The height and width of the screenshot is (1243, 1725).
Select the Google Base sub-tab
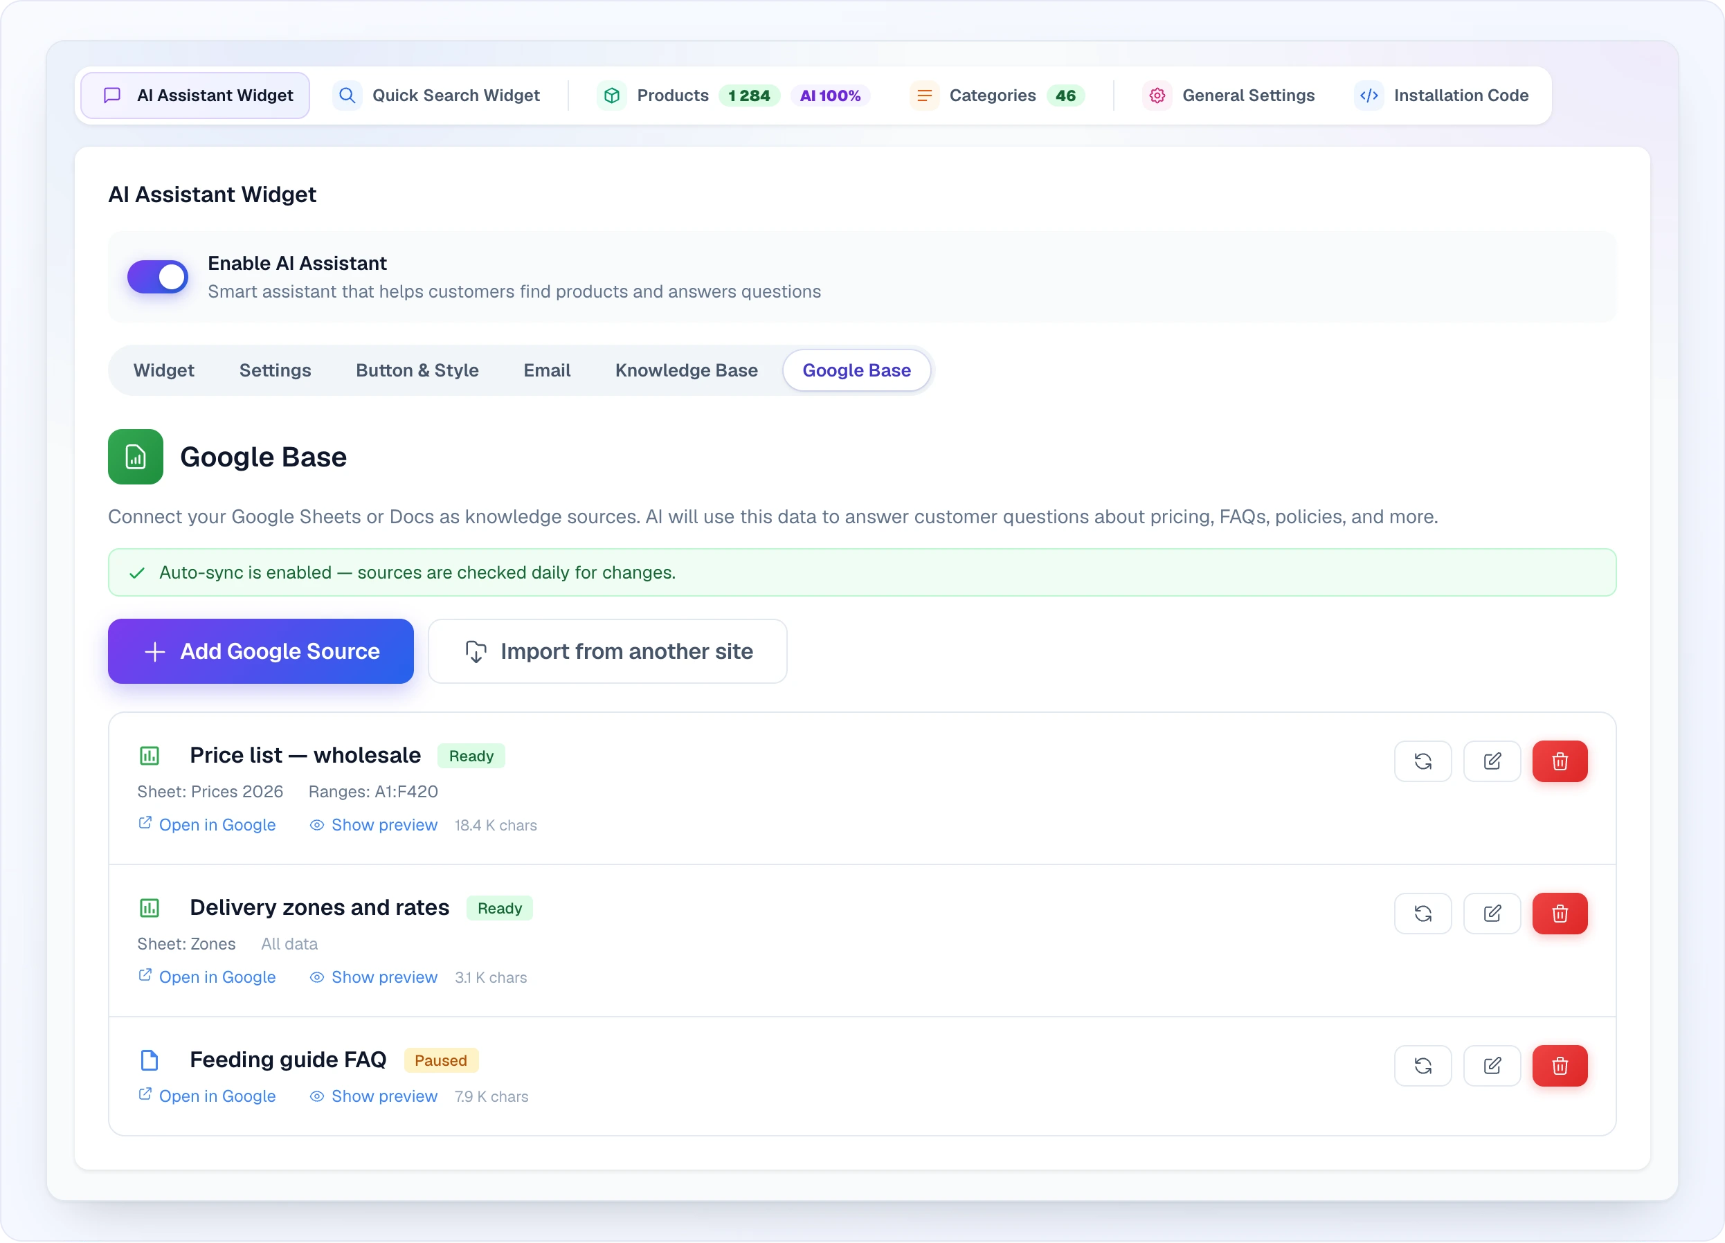[x=856, y=370]
